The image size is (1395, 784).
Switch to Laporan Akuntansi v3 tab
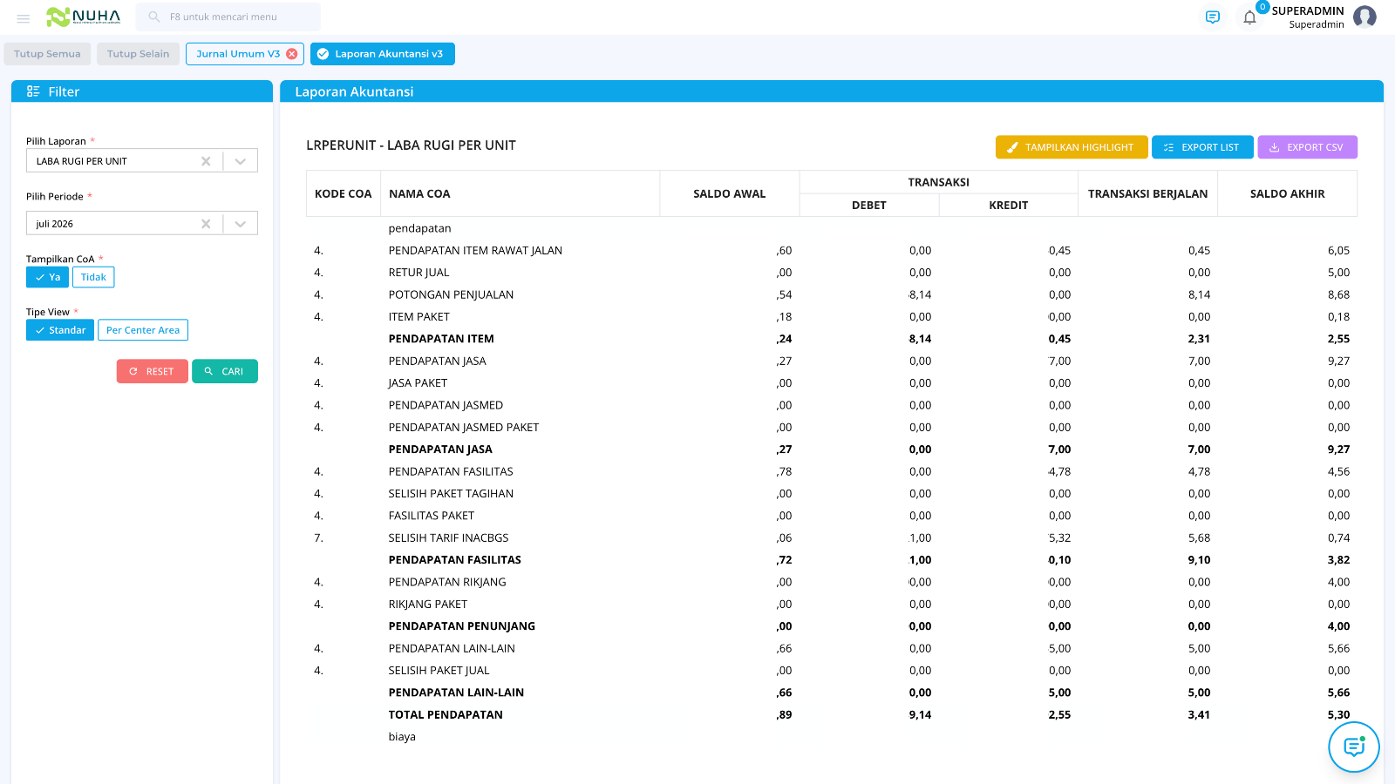click(382, 54)
